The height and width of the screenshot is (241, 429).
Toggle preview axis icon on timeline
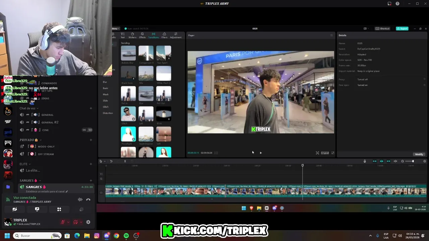[x=395, y=161]
